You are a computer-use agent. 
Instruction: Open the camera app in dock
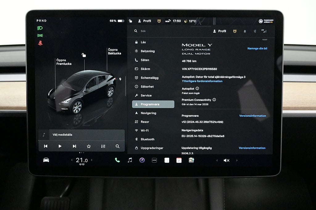pos(142,160)
